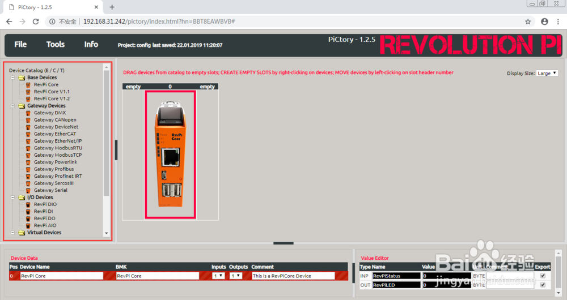Image resolution: width=567 pixels, height=300 pixels.
Task: Open the Tools menu
Action: [56, 44]
